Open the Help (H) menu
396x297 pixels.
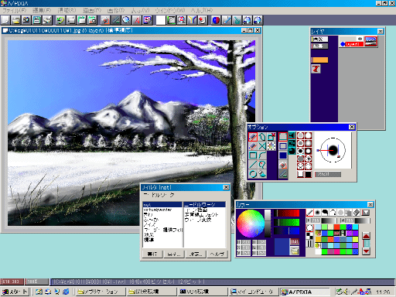202,11
